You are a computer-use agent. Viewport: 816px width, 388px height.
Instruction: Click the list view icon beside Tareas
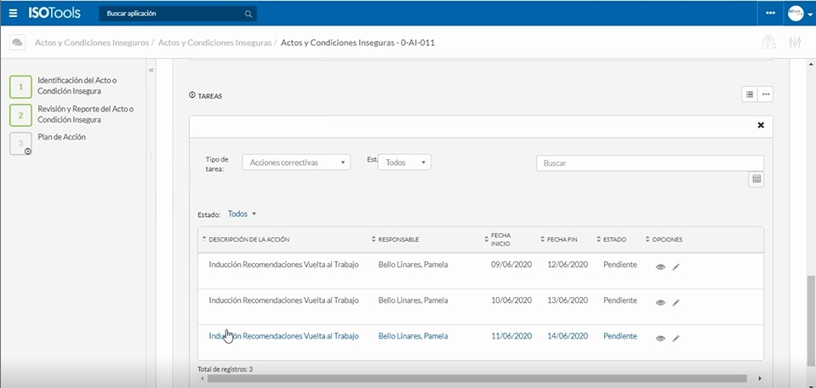point(750,94)
